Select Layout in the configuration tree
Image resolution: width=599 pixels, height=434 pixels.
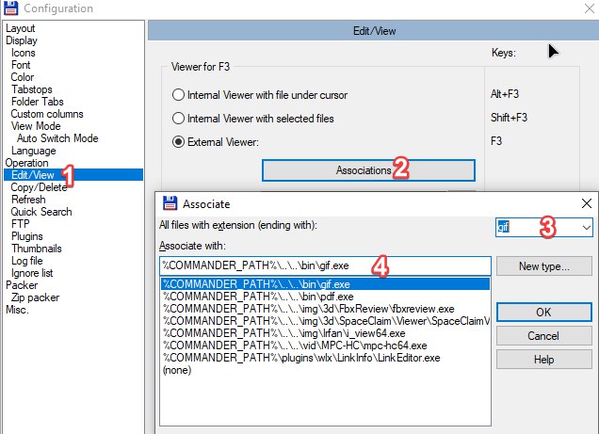[x=20, y=28]
